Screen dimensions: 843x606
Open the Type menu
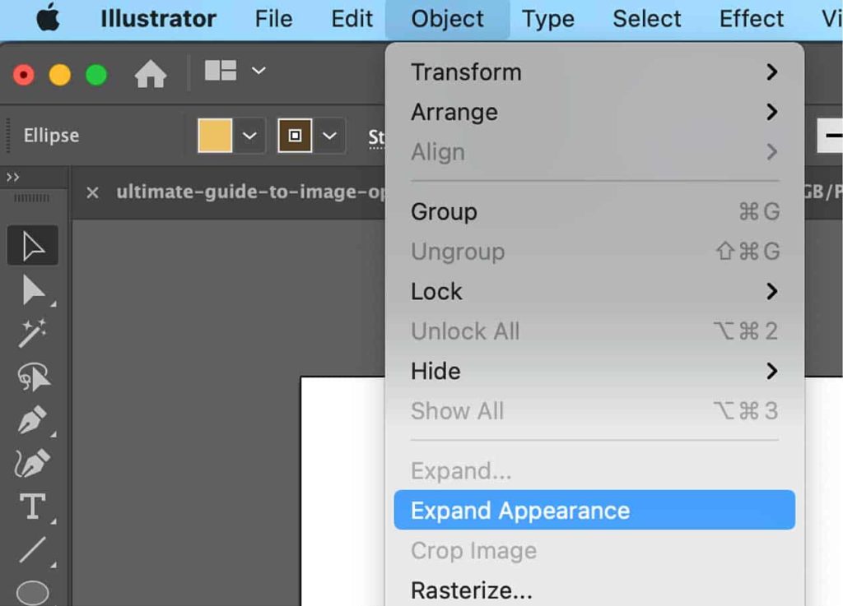tap(547, 19)
